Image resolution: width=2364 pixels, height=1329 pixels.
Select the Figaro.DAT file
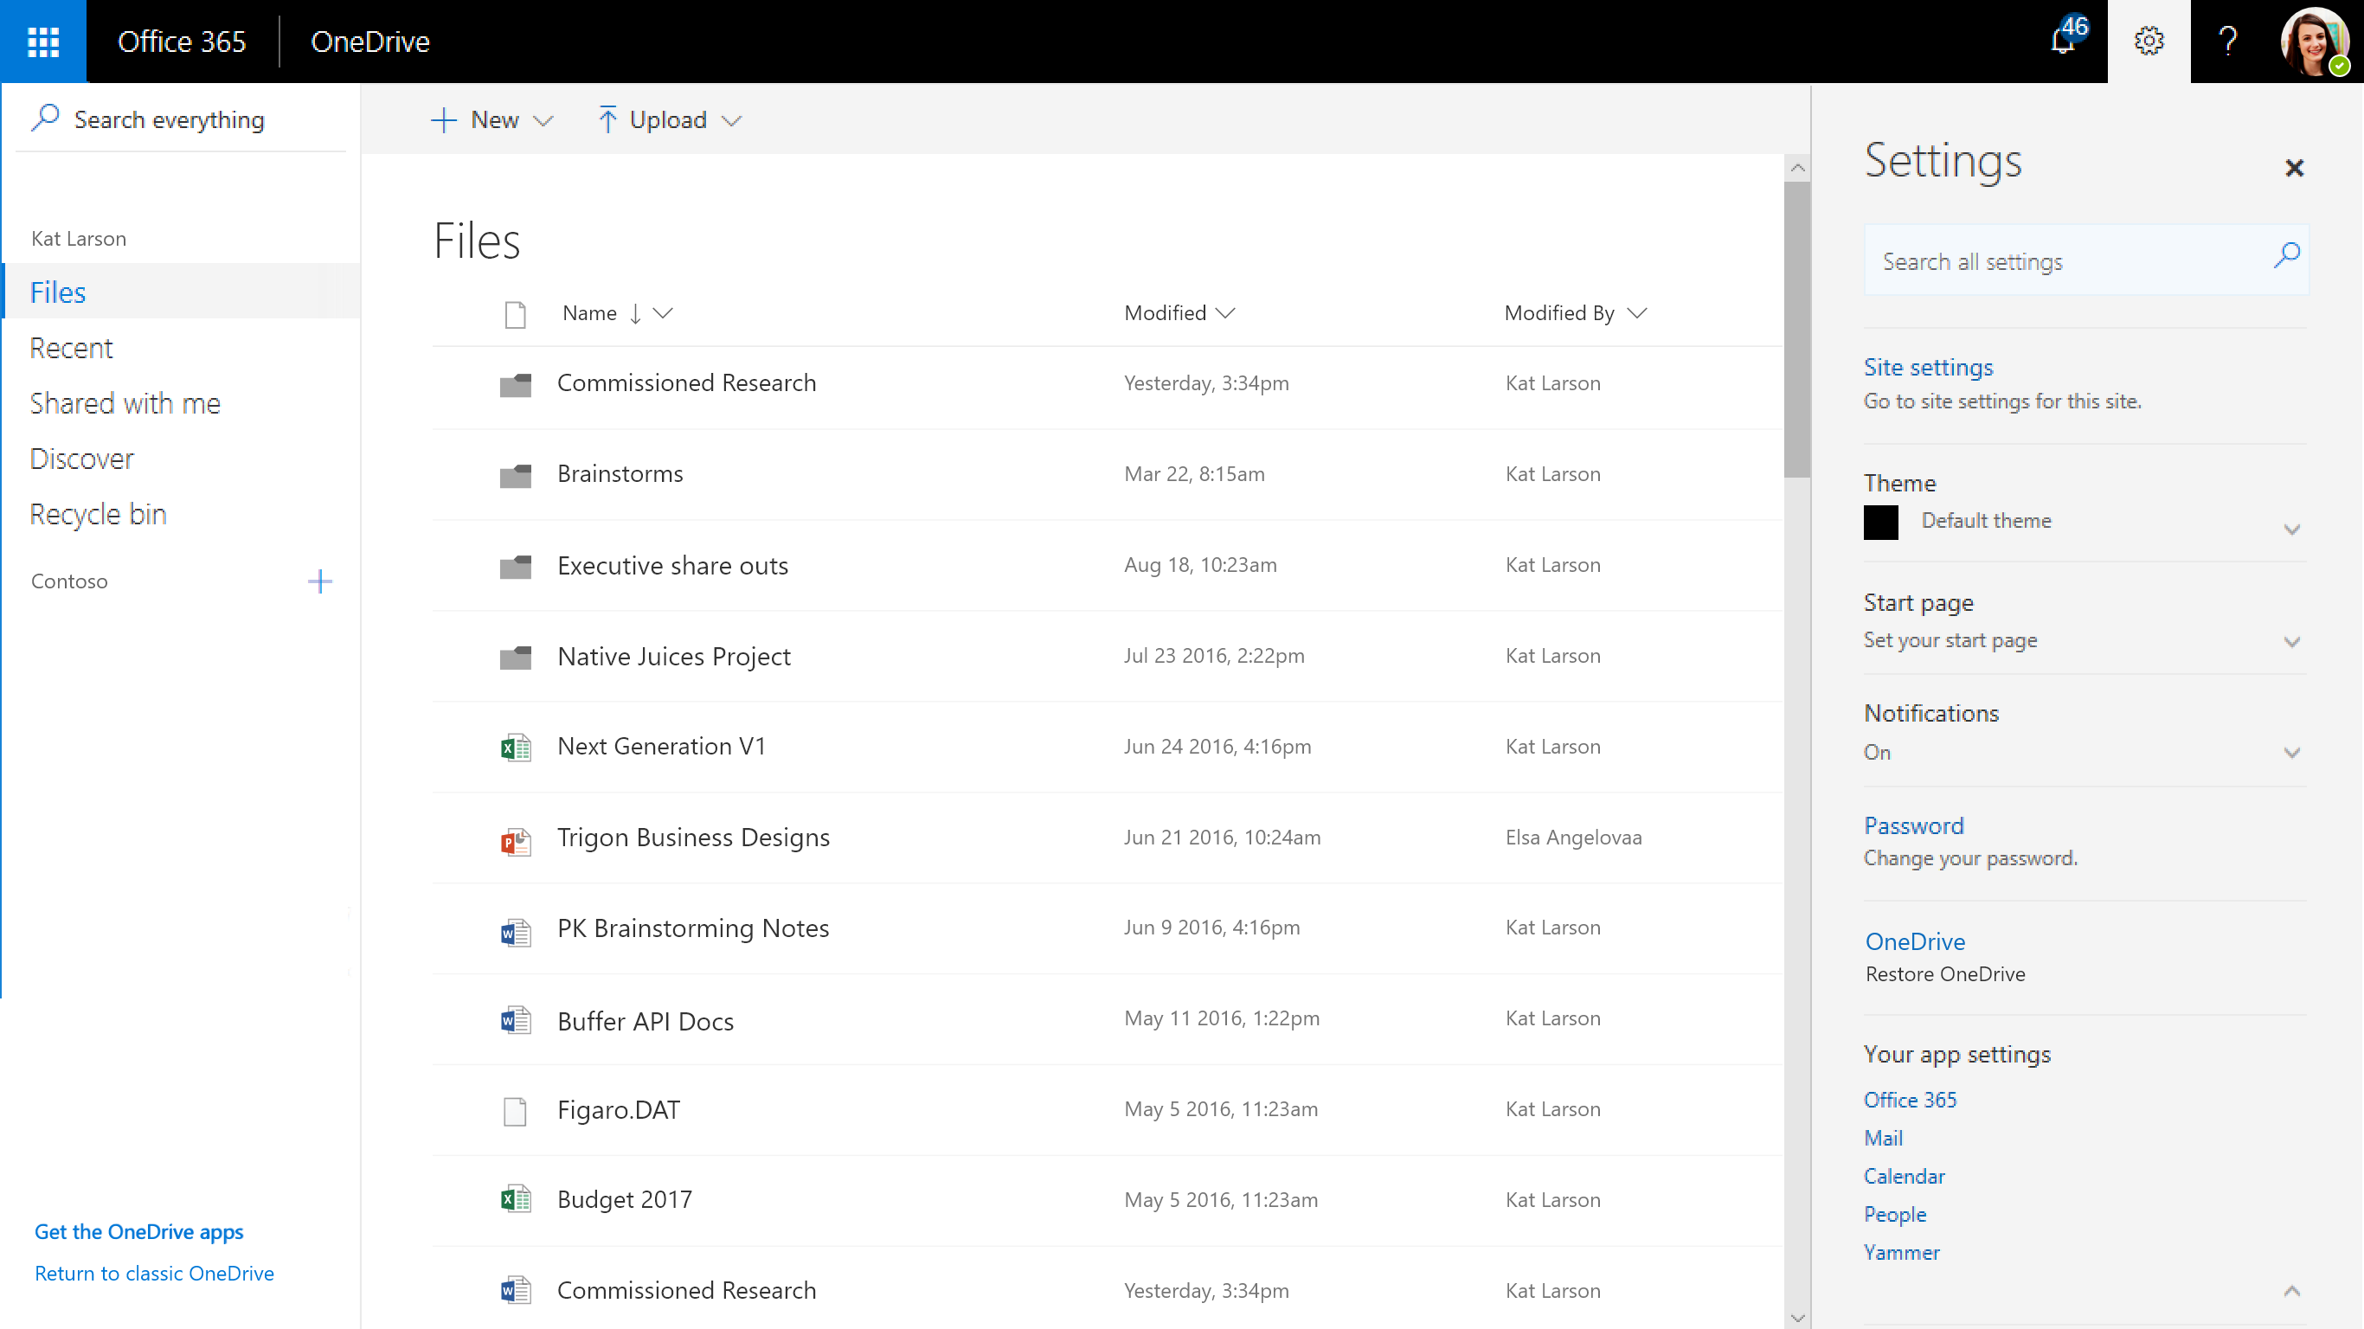click(618, 1108)
